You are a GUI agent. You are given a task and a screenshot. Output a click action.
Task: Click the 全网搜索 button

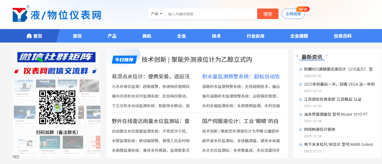[x=293, y=14]
